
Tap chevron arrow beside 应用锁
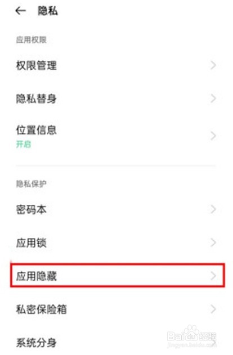pyautogui.click(x=213, y=242)
